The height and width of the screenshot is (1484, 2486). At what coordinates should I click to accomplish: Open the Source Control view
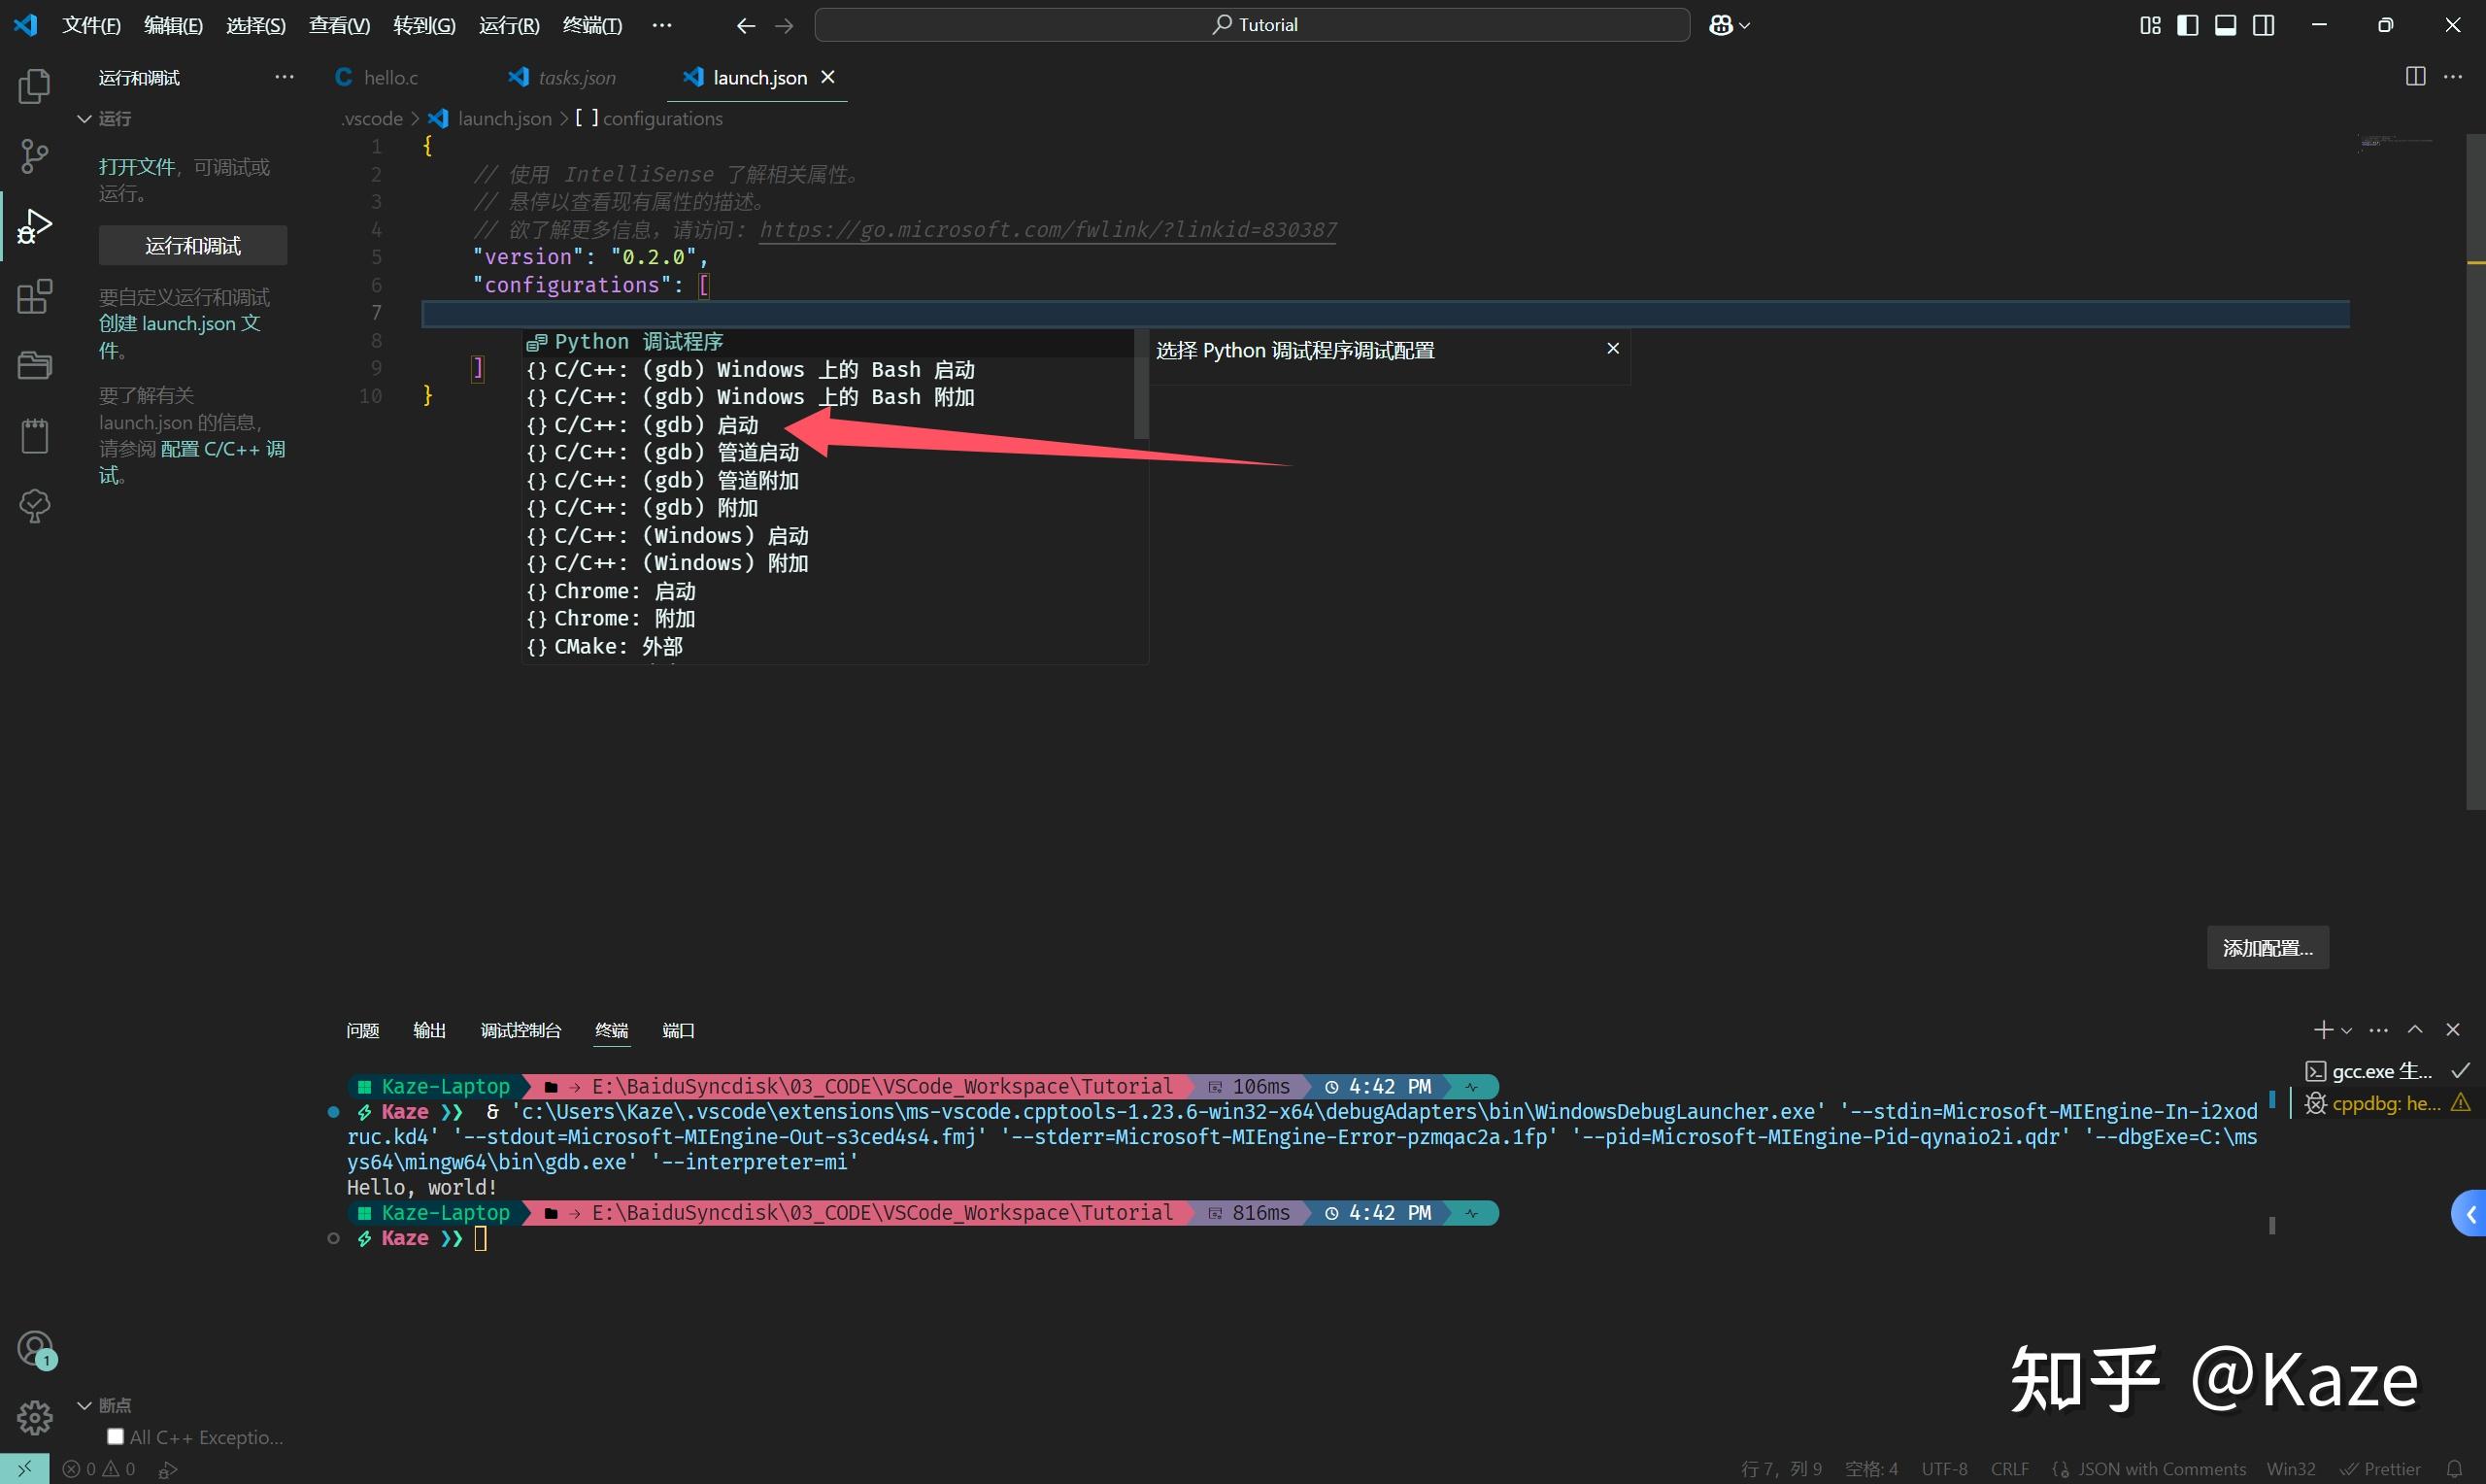point(34,156)
